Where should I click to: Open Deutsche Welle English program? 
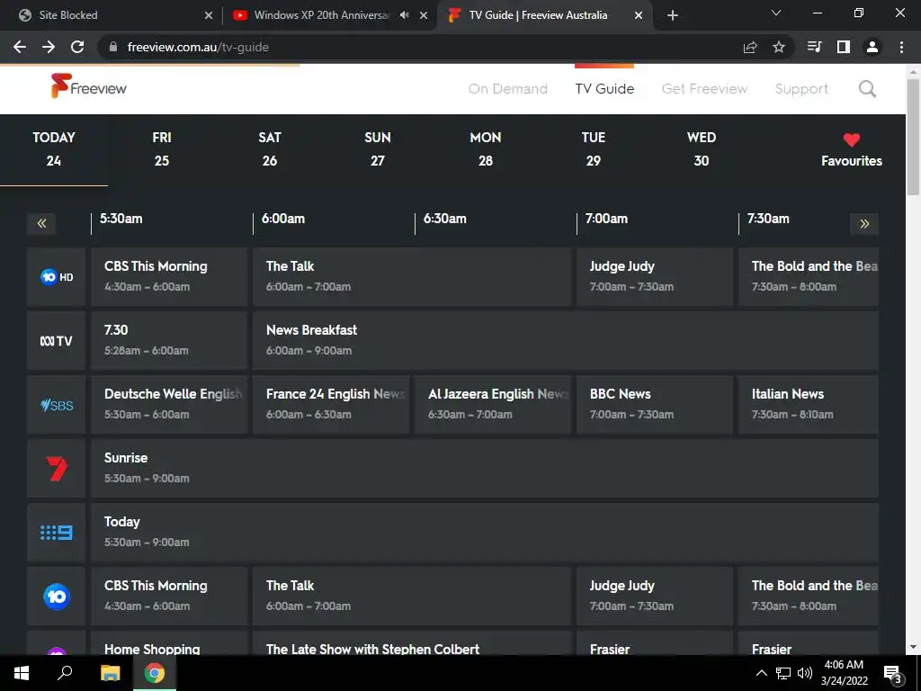point(169,405)
